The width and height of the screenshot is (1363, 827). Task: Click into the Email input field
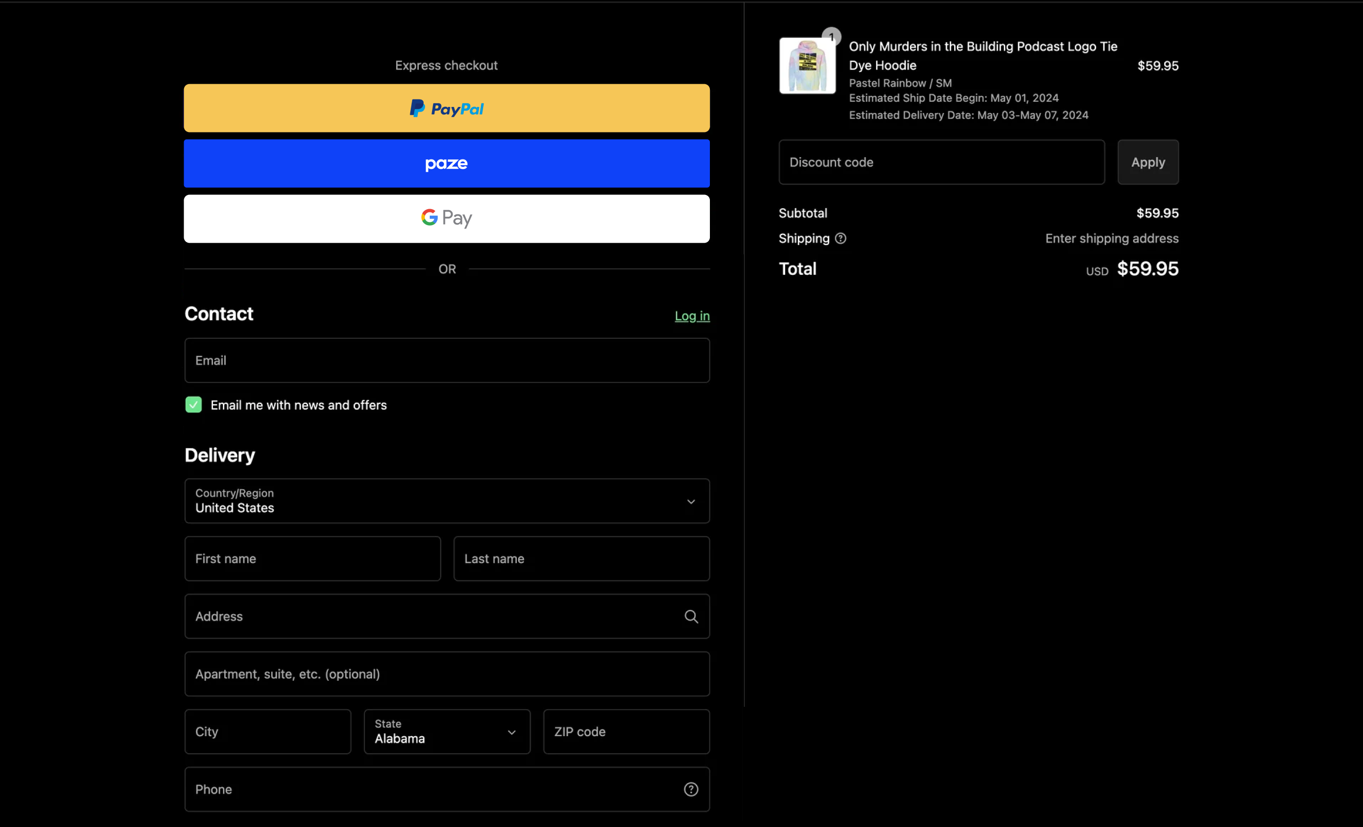pyautogui.click(x=446, y=361)
